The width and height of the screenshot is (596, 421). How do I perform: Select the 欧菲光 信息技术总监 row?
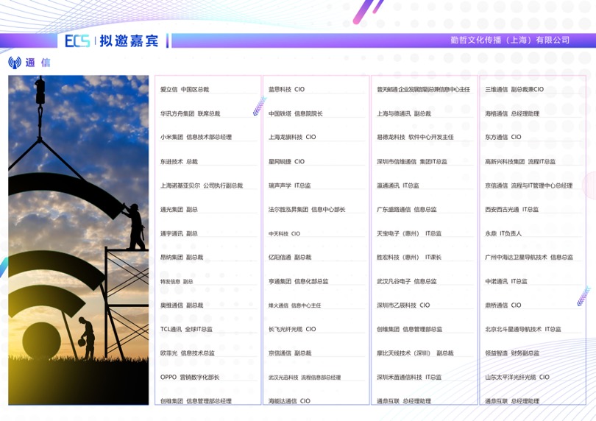(188, 353)
